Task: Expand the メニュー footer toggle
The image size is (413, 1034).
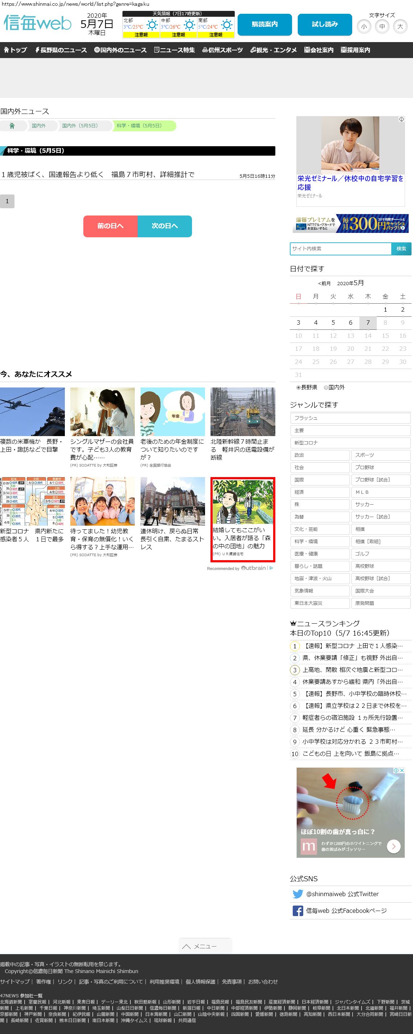Action: point(205,946)
